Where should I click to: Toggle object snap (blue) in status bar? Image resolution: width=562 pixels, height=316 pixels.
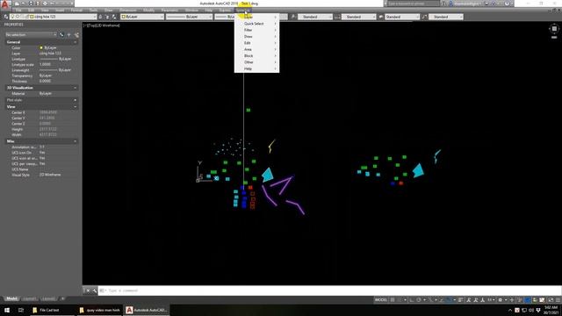(x=449, y=300)
